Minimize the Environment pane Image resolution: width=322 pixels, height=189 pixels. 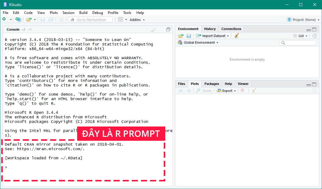point(309,30)
